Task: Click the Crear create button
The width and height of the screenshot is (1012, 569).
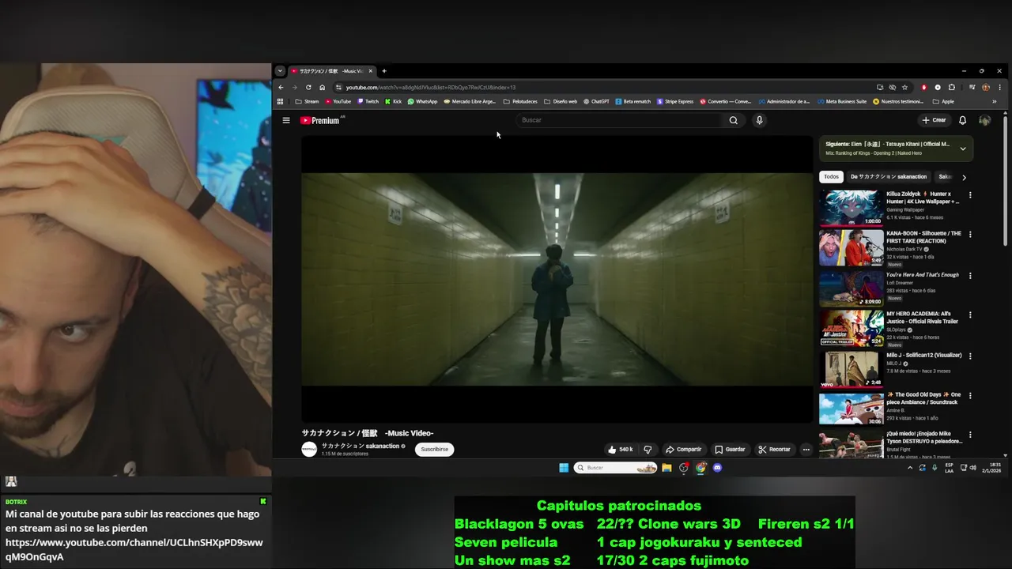Action: pyautogui.click(x=934, y=120)
